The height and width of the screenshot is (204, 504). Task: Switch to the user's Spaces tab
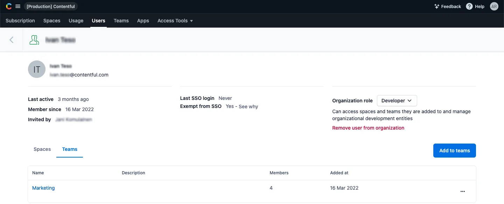coord(42,149)
